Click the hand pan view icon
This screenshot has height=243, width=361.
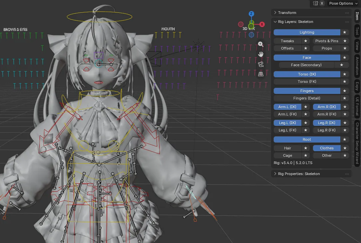pos(261,54)
